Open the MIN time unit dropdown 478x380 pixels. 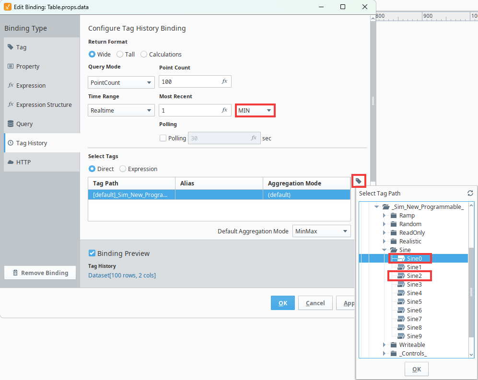tap(256, 110)
